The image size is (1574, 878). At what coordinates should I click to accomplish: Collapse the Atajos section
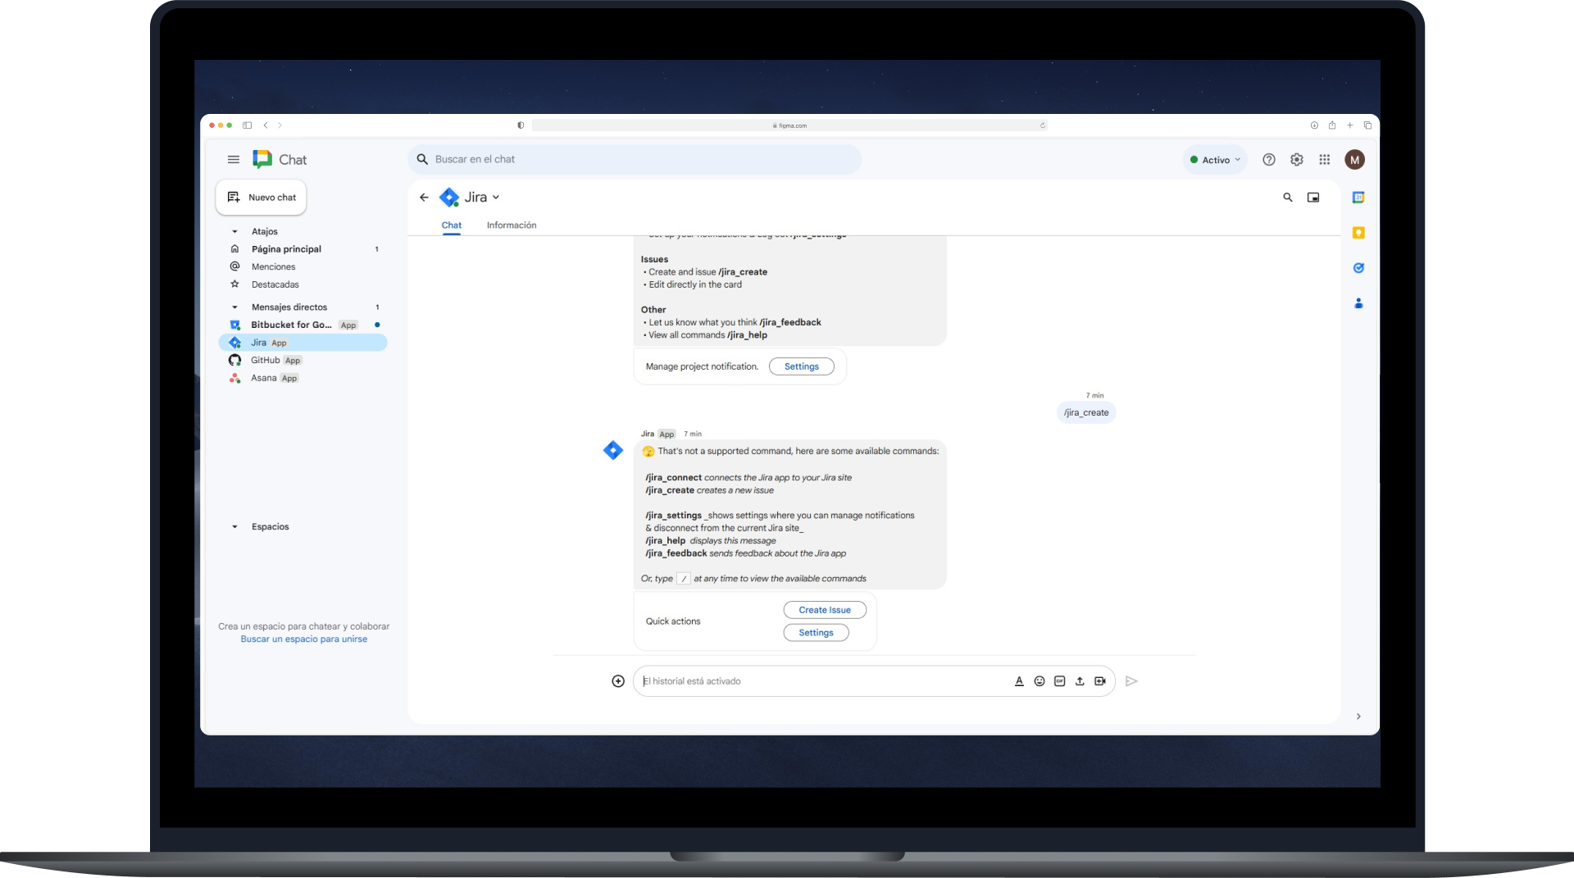pyautogui.click(x=234, y=232)
